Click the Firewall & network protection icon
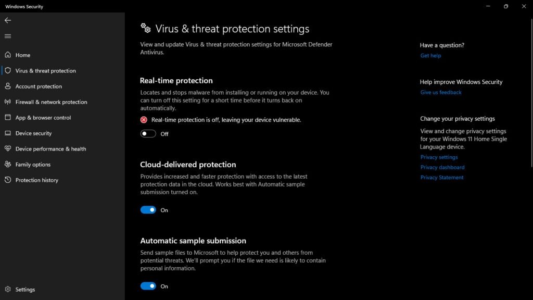This screenshot has height=300, width=533. (7, 102)
